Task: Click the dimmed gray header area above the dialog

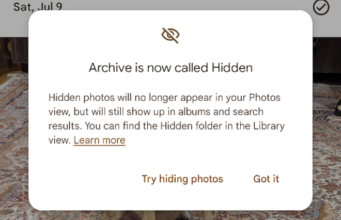Action: coord(171,5)
